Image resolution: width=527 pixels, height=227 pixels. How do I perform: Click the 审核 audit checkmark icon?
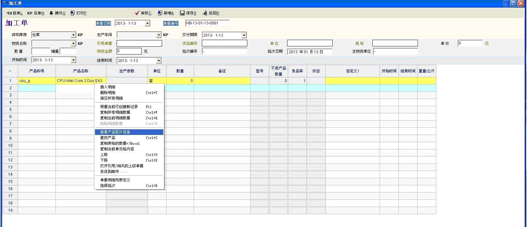click(x=137, y=13)
